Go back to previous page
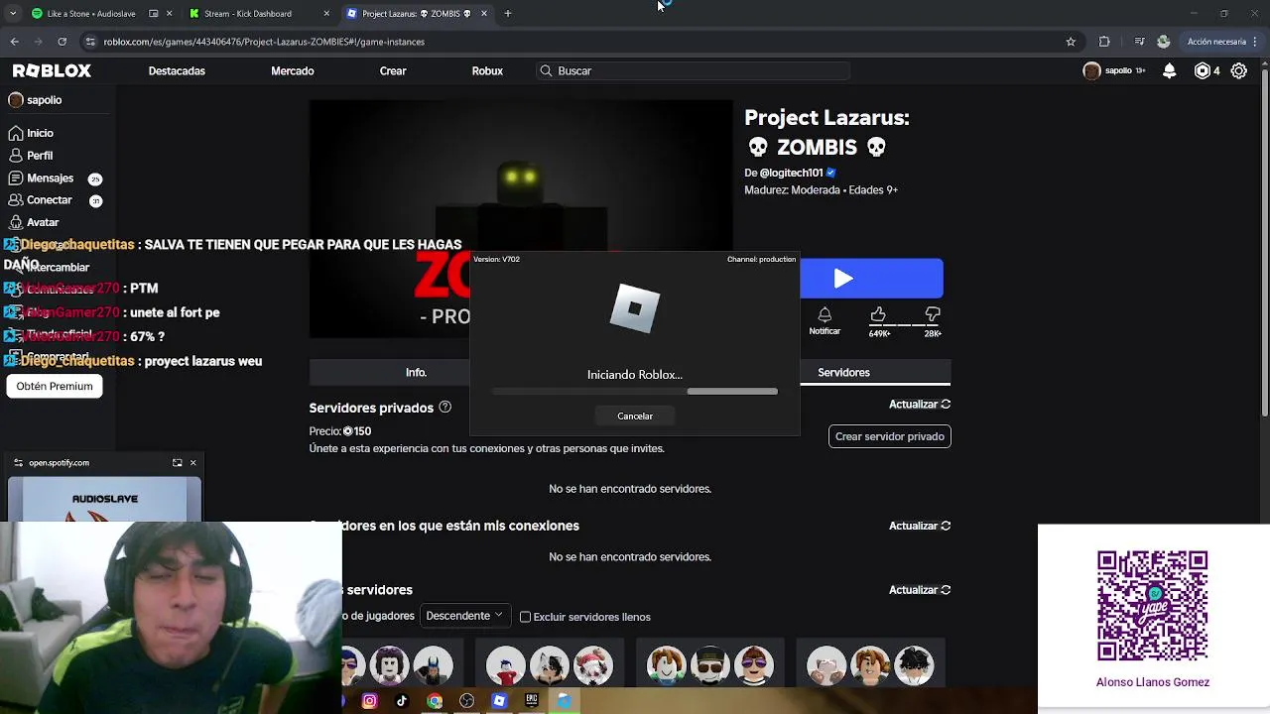 pyautogui.click(x=14, y=42)
